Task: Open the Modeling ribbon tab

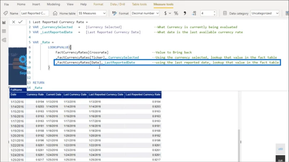Action: tap(53, 4)
